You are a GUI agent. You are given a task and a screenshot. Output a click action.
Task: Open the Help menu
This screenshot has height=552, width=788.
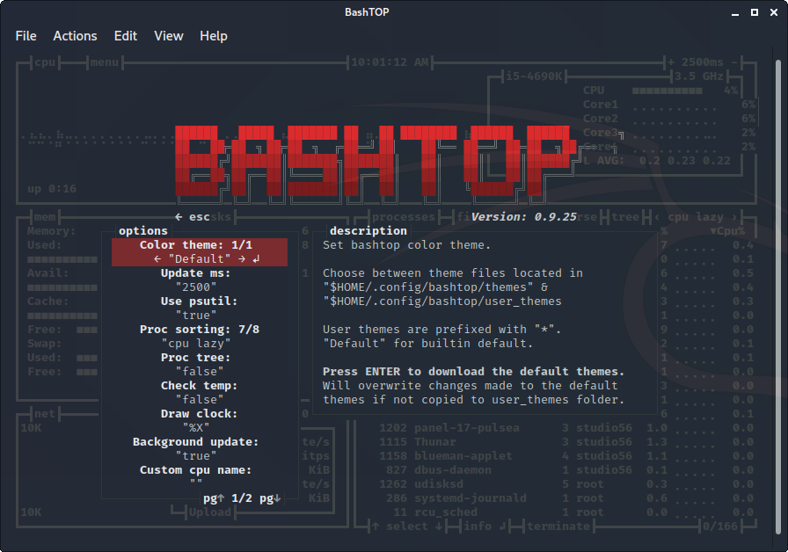[214, 36]
